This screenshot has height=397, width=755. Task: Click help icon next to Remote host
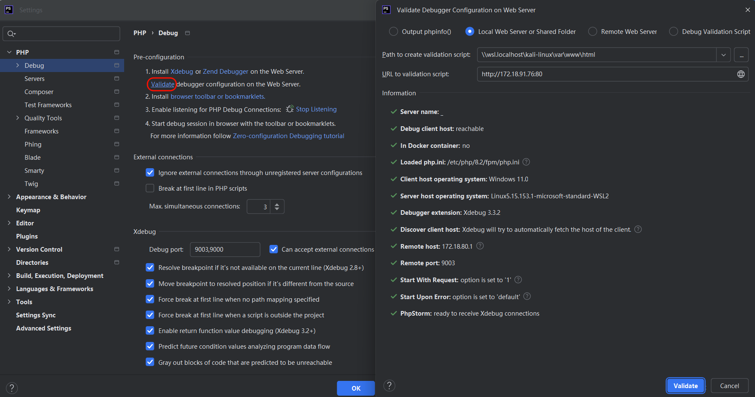480,246
